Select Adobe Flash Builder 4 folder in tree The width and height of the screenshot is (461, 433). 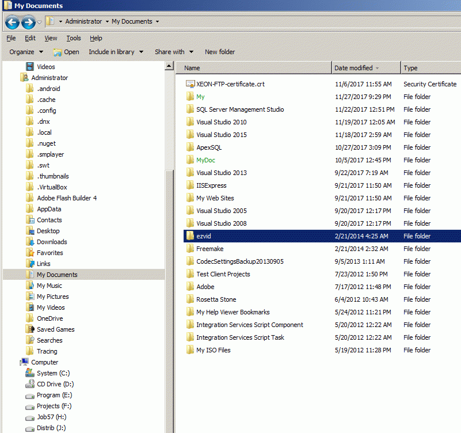click(x=61, y=198)
